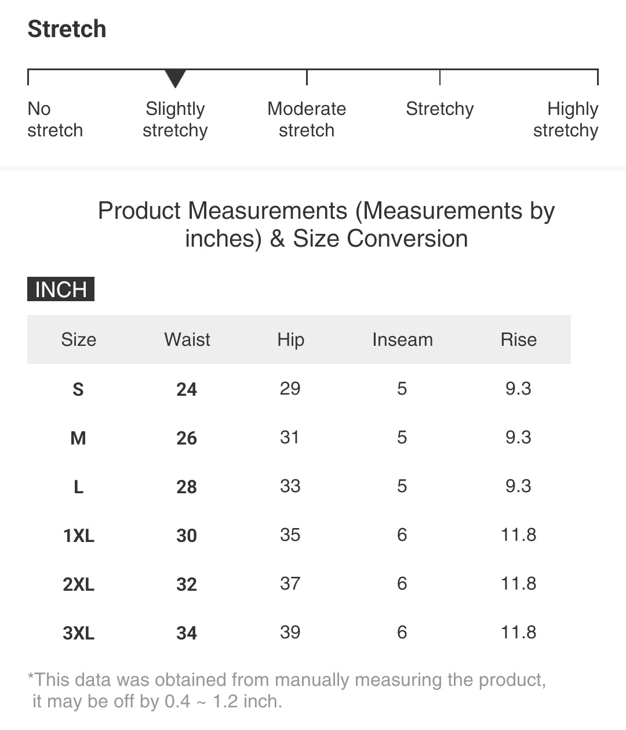
Task: Select the "Slightly stretchy" label
Action: pos(175,120)
